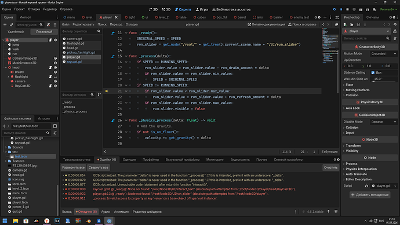Toggle alphabetical sorting of methods list
Screen dimensions: 400x225
coord(99,95)
